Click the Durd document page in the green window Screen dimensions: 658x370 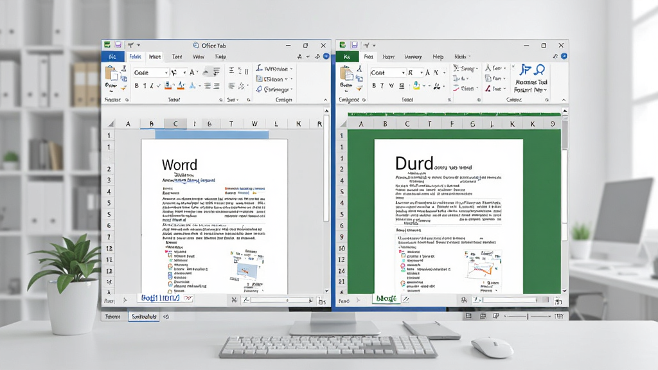point(449,216)
